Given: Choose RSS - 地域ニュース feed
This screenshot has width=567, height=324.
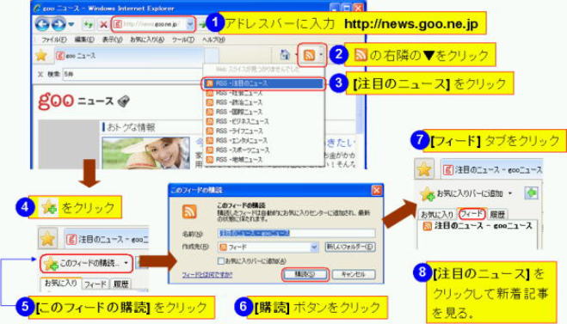Looking at the screenshot, I should [263, 159].
